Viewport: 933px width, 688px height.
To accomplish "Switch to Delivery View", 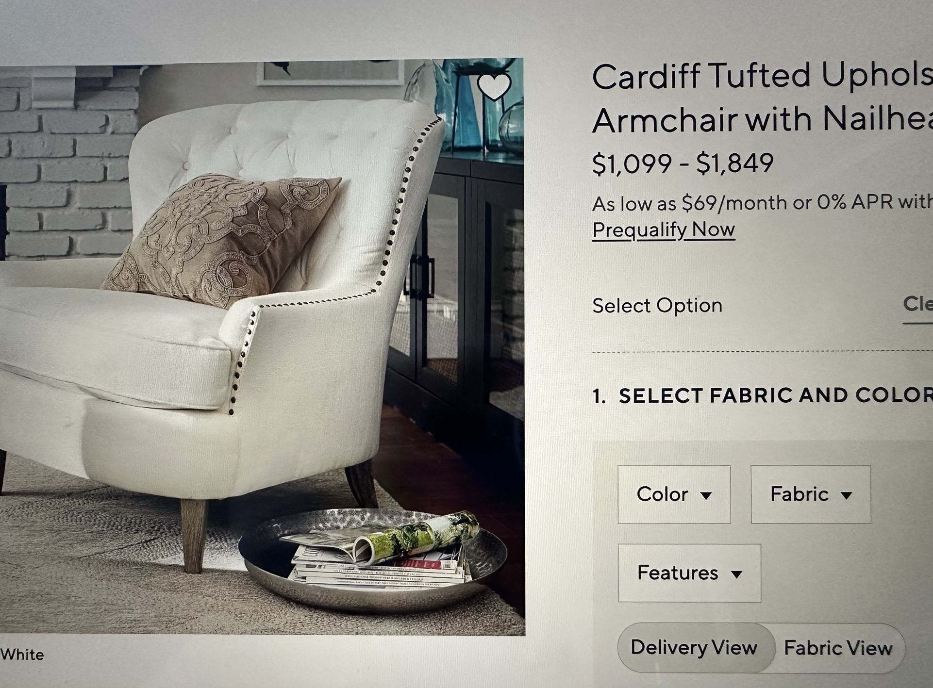I will click(x=694, y=648).
